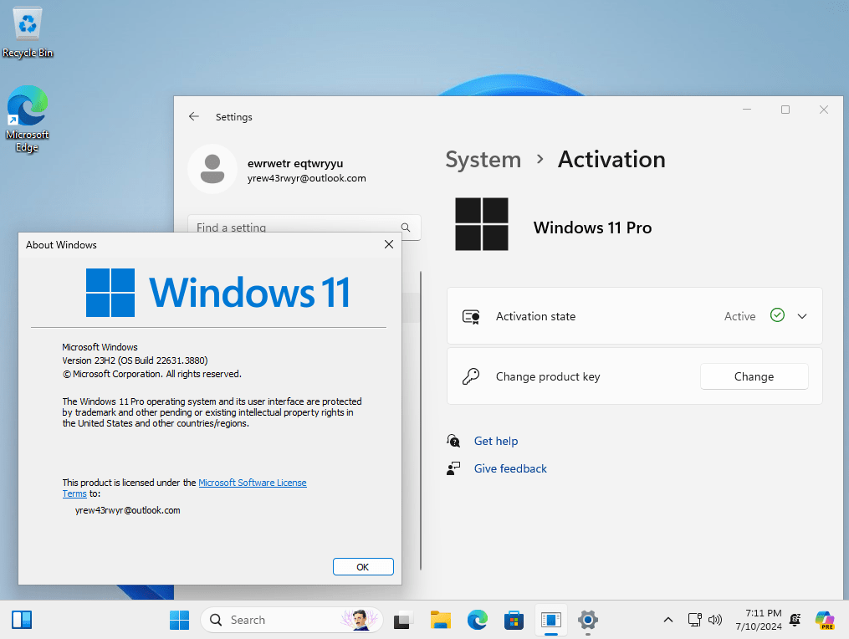Click the System breadcrumb in Settings
The width and height of the screenshot is (849, 639).
click(x=483, y=159)
